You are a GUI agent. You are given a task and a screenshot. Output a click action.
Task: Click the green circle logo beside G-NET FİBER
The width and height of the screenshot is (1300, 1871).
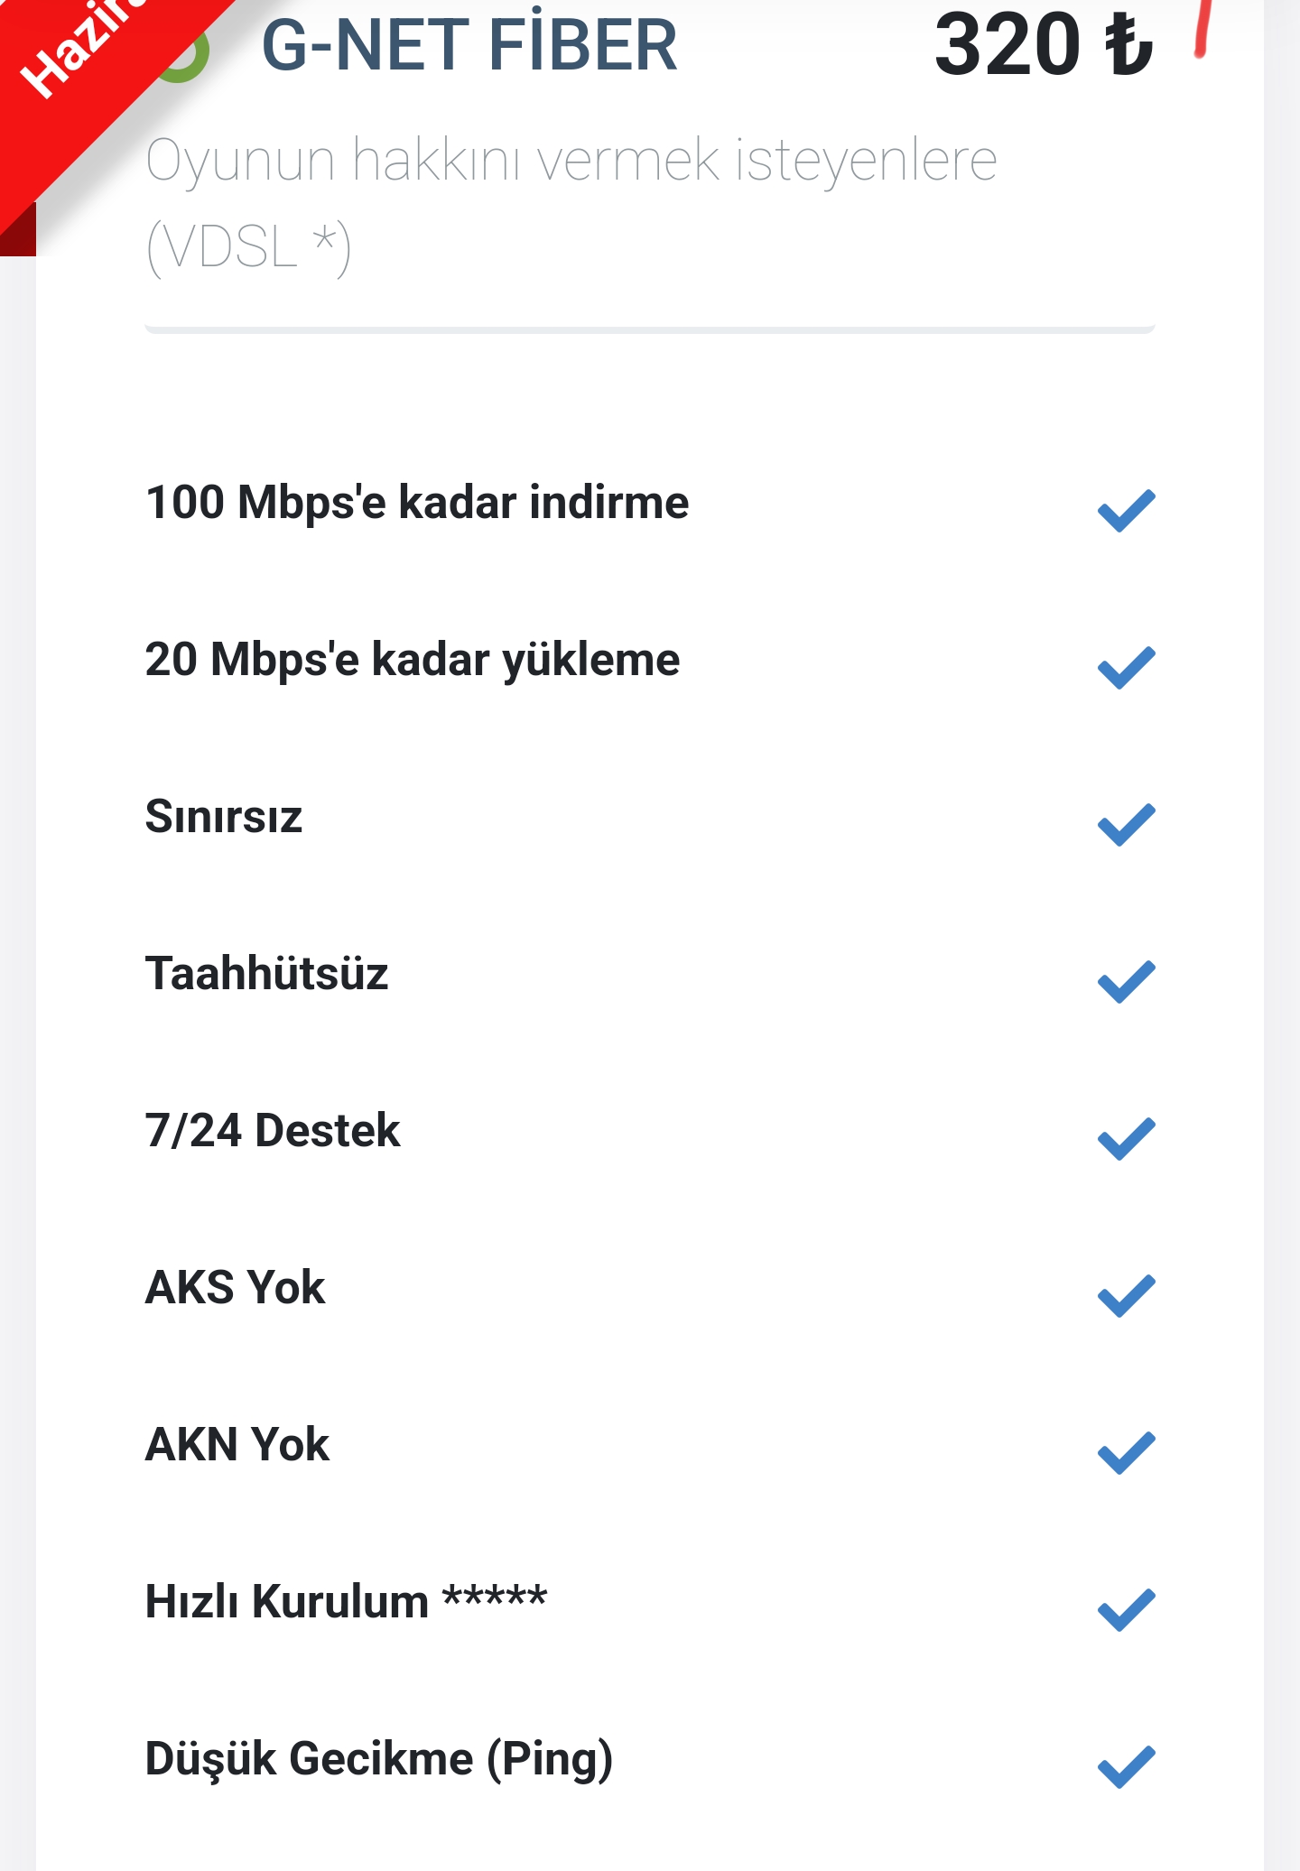point(185,54)
